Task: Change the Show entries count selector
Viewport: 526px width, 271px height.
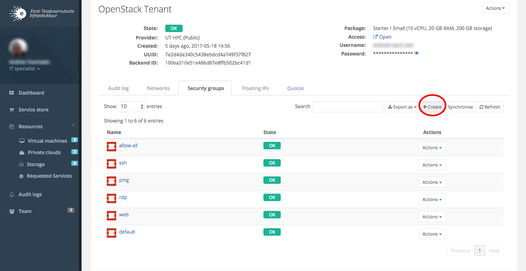Action: (131, 107)
